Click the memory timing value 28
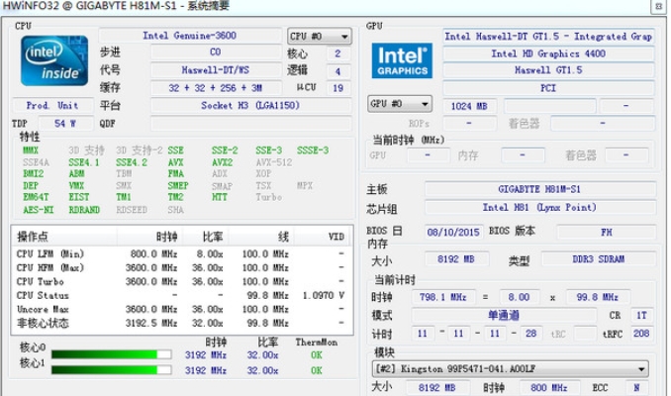The width and height of the screenshot is (671, 396). 530,334
